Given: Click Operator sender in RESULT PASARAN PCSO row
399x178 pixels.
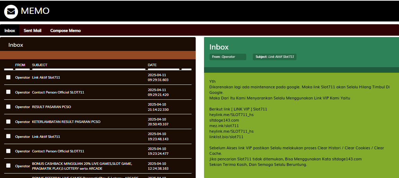Looking at the screenshot, I should [x=23, y=107].
